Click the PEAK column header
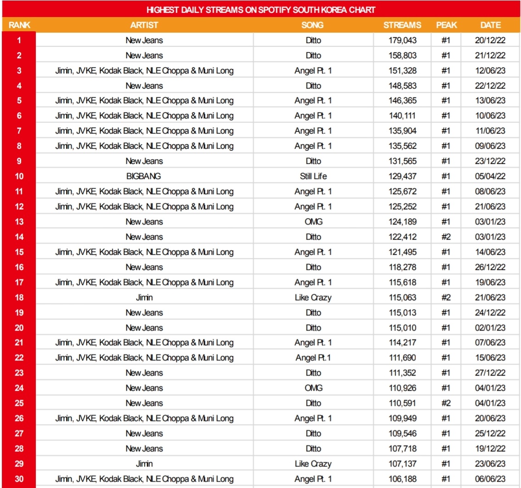The image size is (521, 488). point(446,25)
